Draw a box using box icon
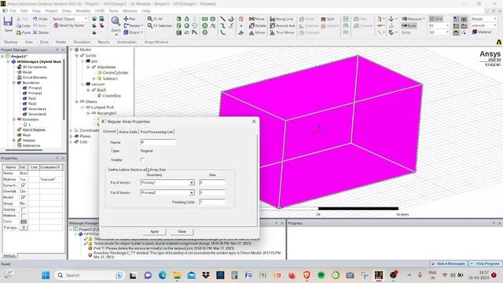Screen dimensions: 503x283 point(179,19)
